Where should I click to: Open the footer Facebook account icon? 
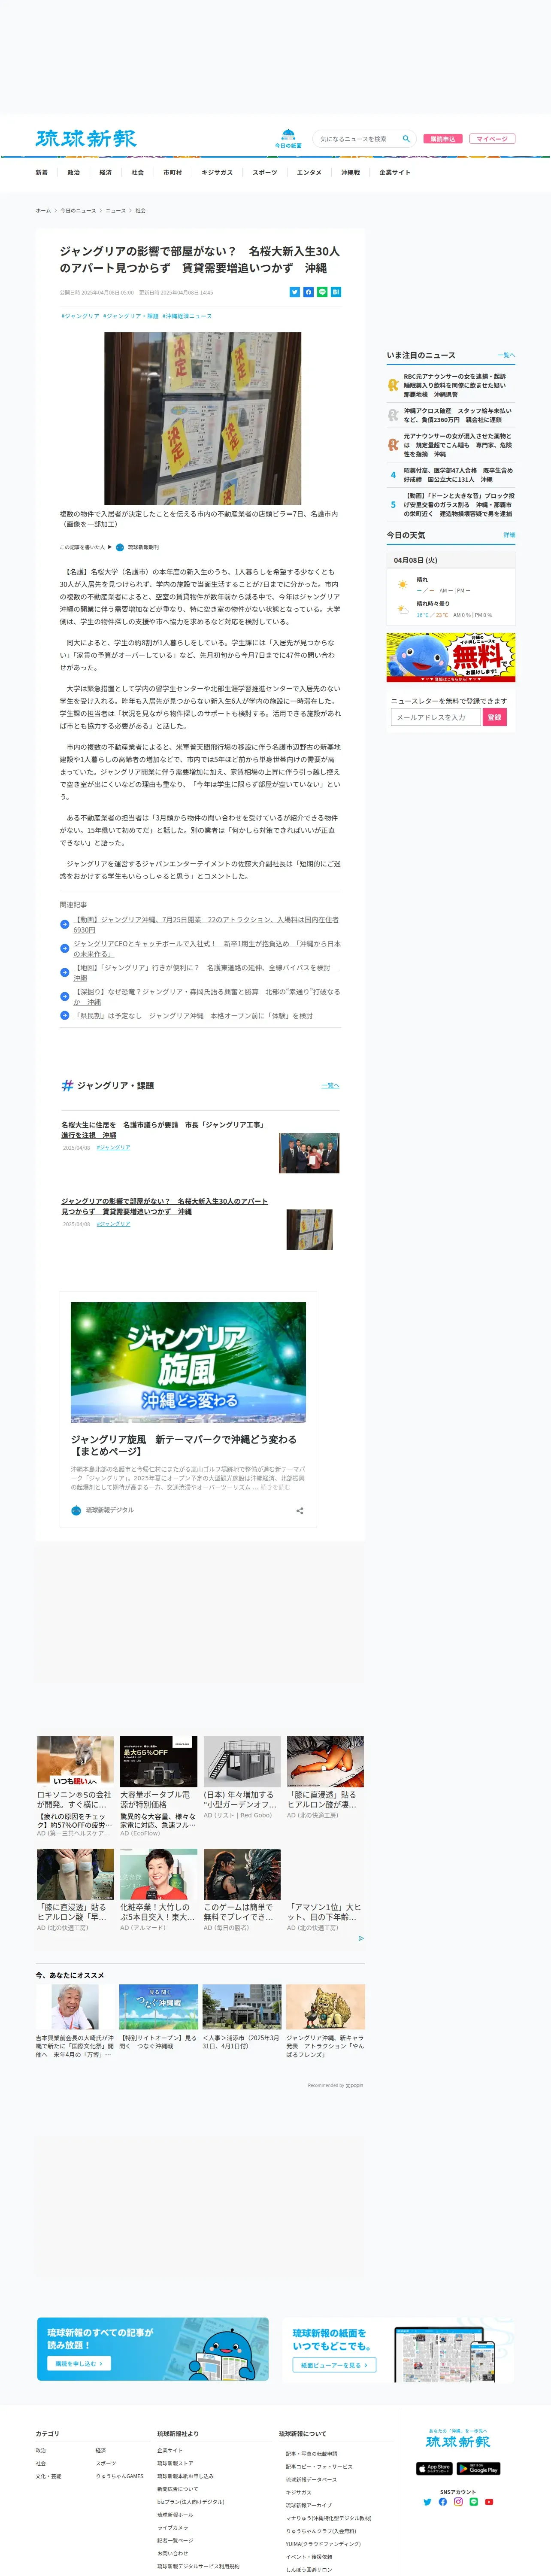pos(443,2502)
